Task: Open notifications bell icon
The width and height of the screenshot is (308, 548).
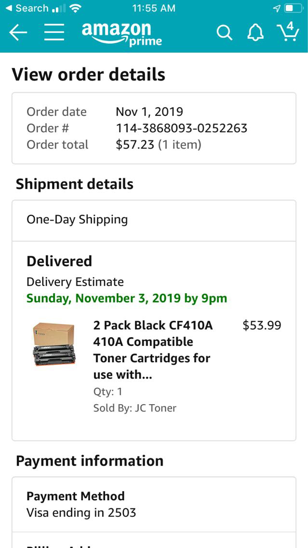Action: (x=255, y=33)
